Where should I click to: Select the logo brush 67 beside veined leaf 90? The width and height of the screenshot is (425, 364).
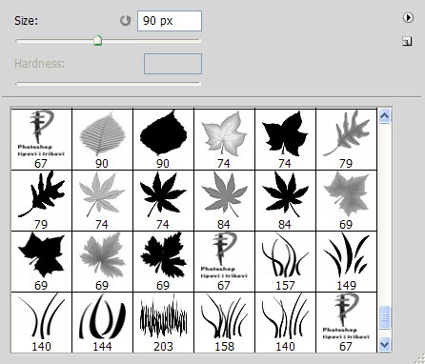coord(41,139)
